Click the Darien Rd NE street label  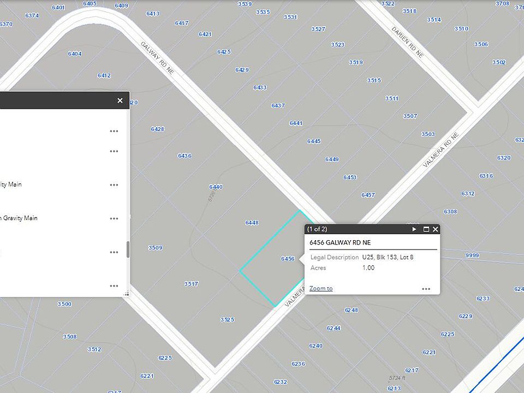pos(407,42)
